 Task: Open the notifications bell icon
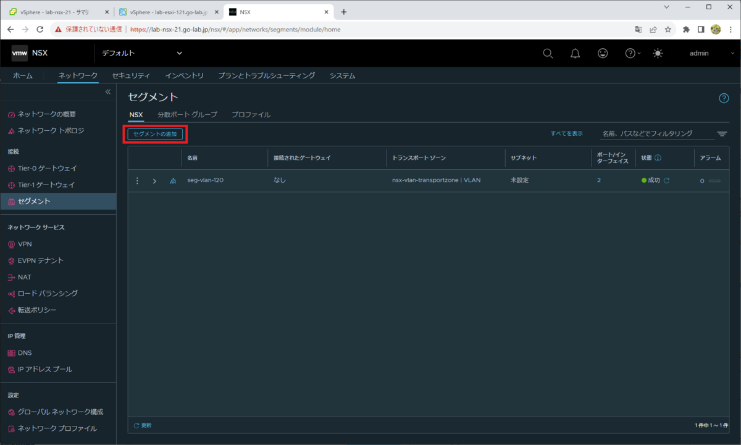click(575, 54)
